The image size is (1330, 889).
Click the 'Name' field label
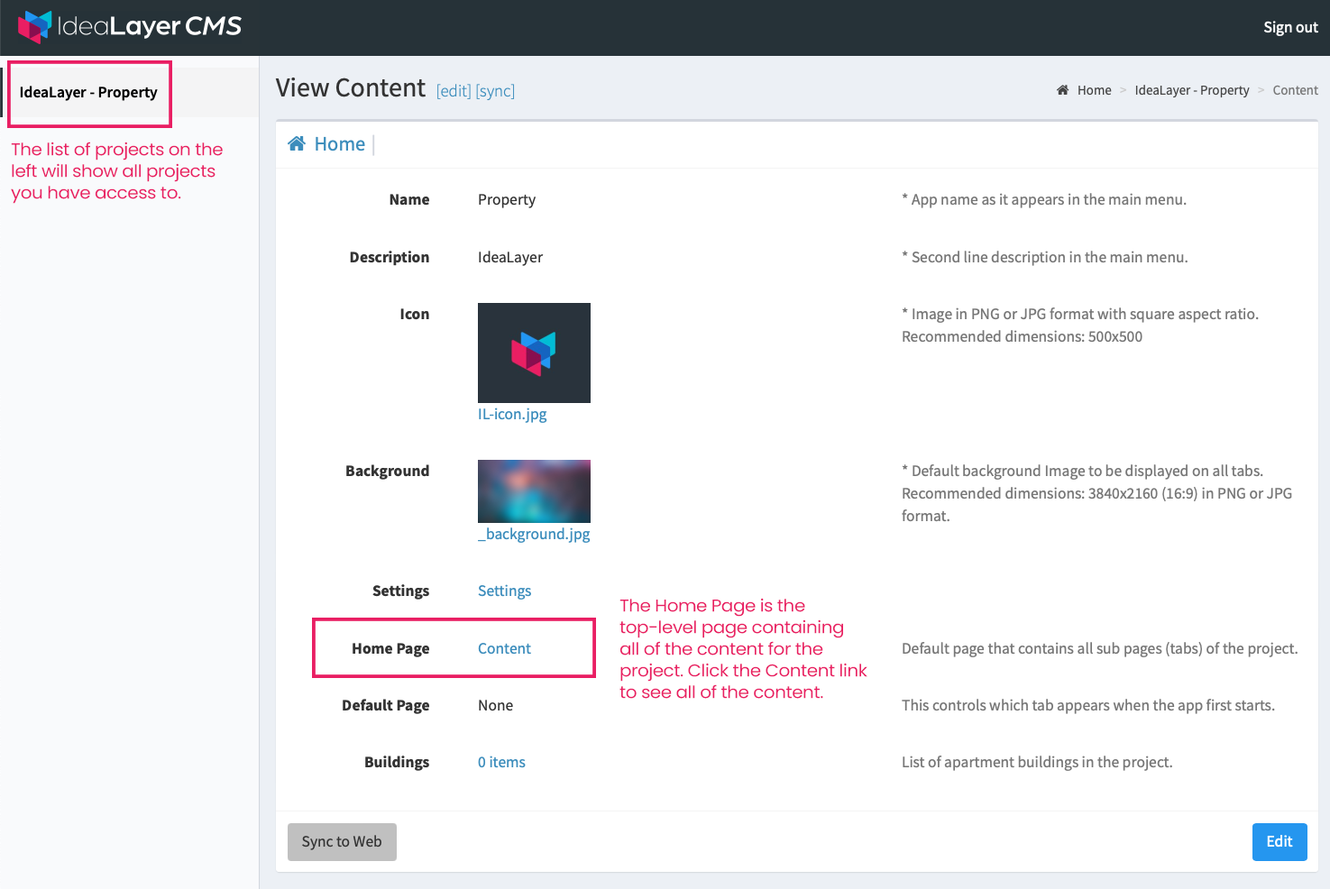(x=409, y=199)
